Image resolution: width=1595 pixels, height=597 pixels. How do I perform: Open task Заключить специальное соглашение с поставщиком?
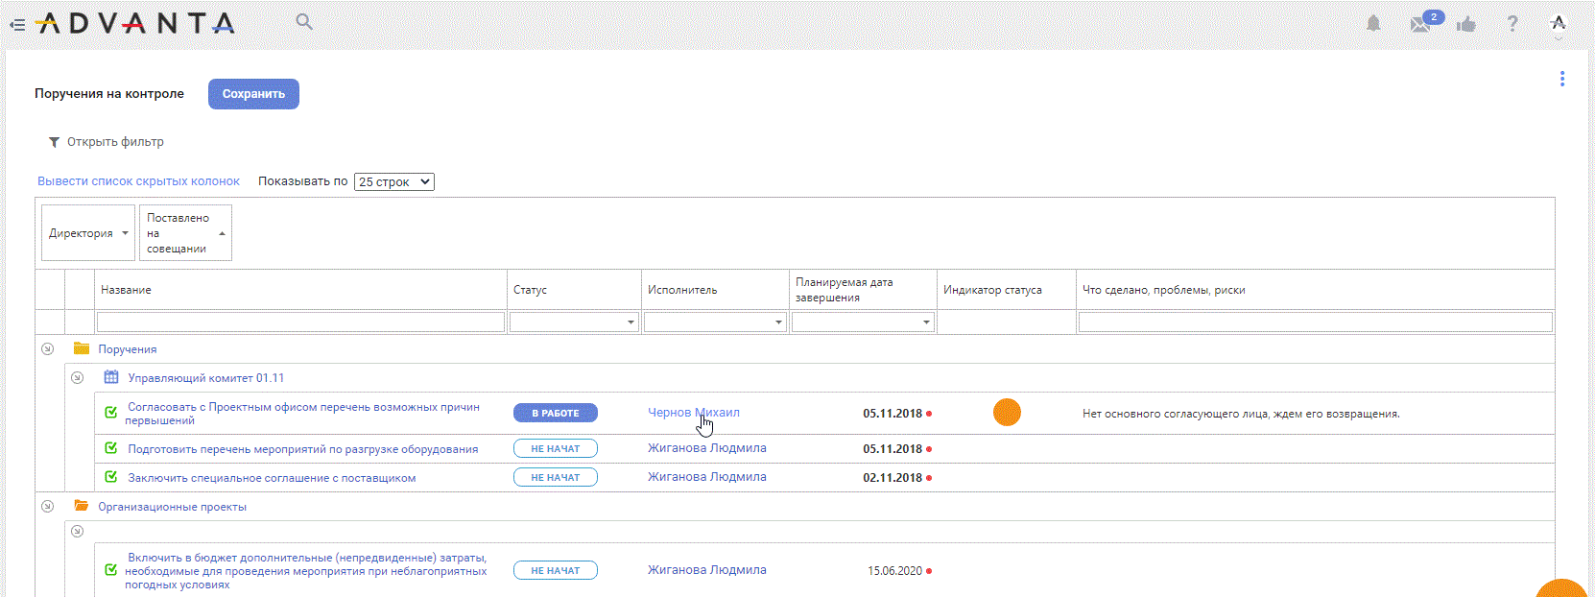coord(272,478)
